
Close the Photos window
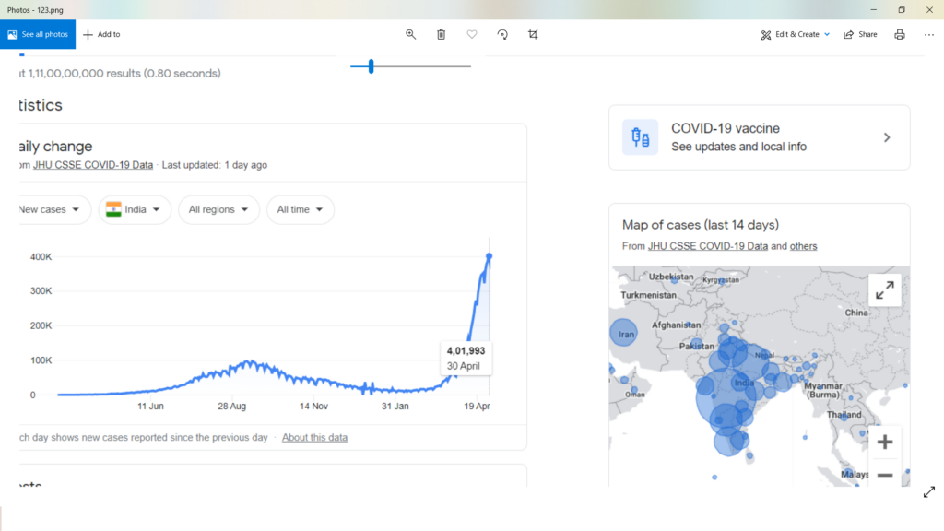coord(929,9)
